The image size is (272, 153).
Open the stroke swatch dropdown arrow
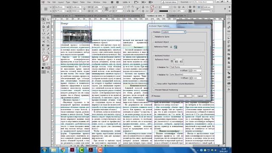pyautogui.click(x=156, y=11)
